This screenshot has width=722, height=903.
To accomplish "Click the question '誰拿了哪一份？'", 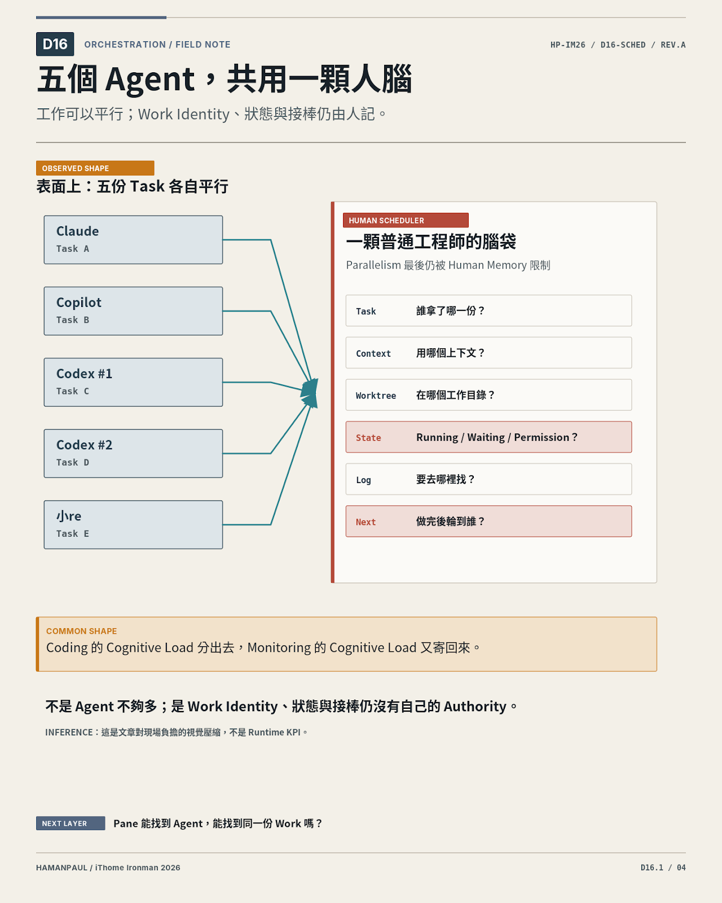I will pyautogui.click(x=451, y=311).
